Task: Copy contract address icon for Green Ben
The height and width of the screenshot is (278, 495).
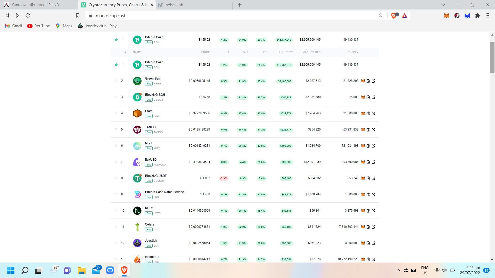Action: [368, 81]
